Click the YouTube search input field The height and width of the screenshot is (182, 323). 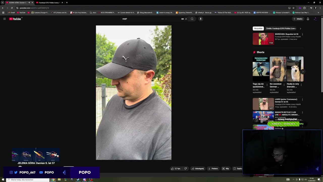point(151,19)
